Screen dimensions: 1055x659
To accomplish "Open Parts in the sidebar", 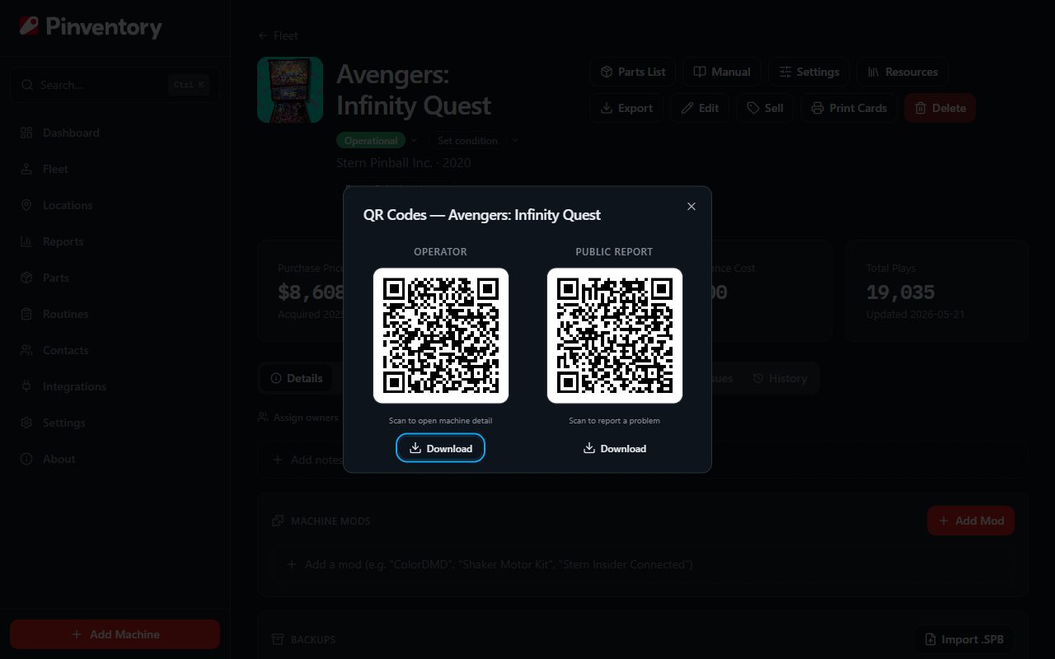I will pyautogui.click(x=115, y=278).
